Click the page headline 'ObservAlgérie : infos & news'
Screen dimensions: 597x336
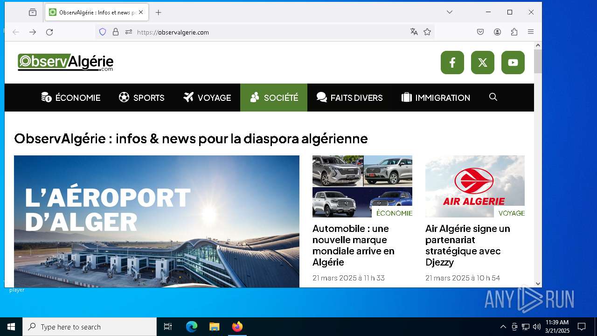pyautogui.click(x=191, y=139)
